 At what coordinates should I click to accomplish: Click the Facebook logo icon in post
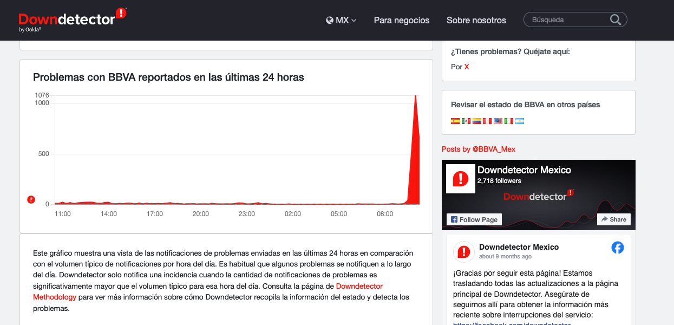pyautogui.click(x=618, y=248)
